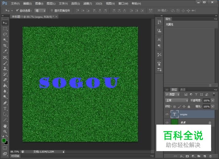Toggle Quick Mask mode icon
The image size is (219, 159).
point(5,148)
